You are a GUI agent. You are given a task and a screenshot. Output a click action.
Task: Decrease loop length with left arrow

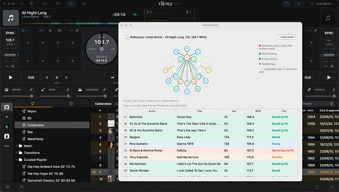click(47, 77)
